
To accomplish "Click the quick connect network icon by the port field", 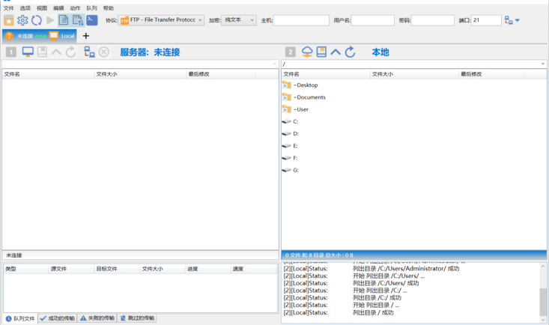I will pyautogui.click(x=509, y=20).
